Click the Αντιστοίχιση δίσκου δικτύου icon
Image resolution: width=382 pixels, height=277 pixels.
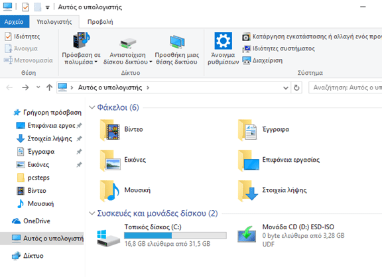pyautogui.click(x=127, y=43)
